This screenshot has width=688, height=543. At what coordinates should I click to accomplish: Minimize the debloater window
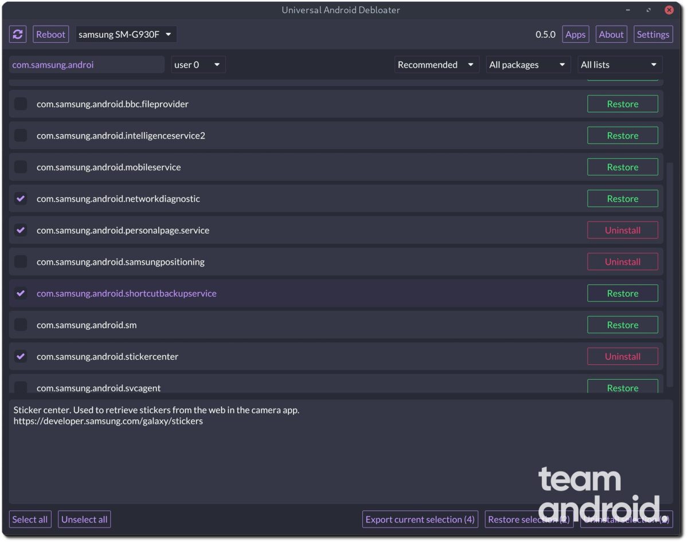point(628,10)
